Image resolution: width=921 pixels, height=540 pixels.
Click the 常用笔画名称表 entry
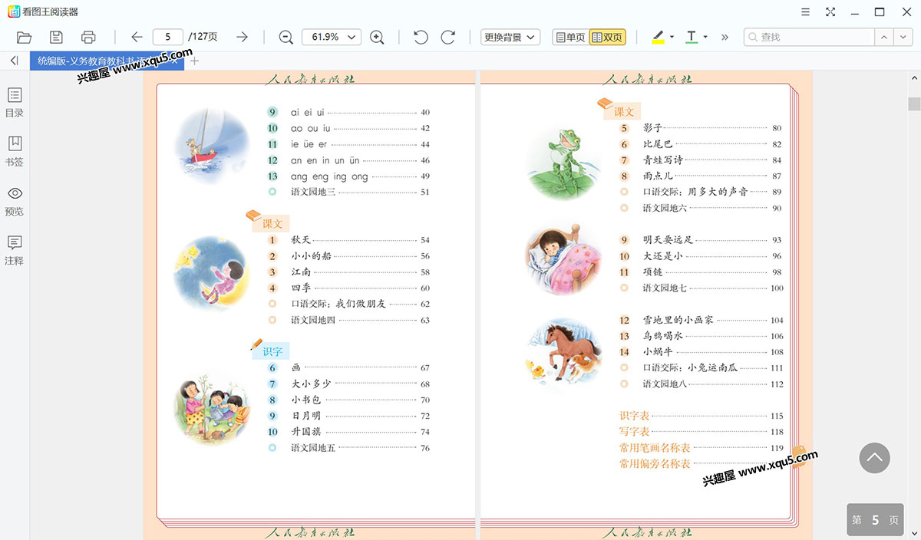tap(655, 448)
